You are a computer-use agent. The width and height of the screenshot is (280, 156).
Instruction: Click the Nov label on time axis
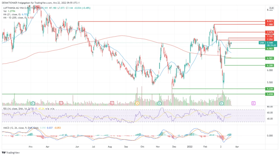(158, 147)
